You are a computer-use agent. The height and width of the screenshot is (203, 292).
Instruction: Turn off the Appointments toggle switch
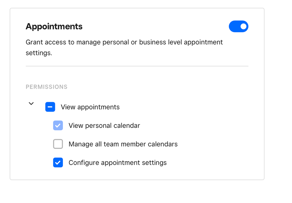pyautogui.click(x=239, y=26)
